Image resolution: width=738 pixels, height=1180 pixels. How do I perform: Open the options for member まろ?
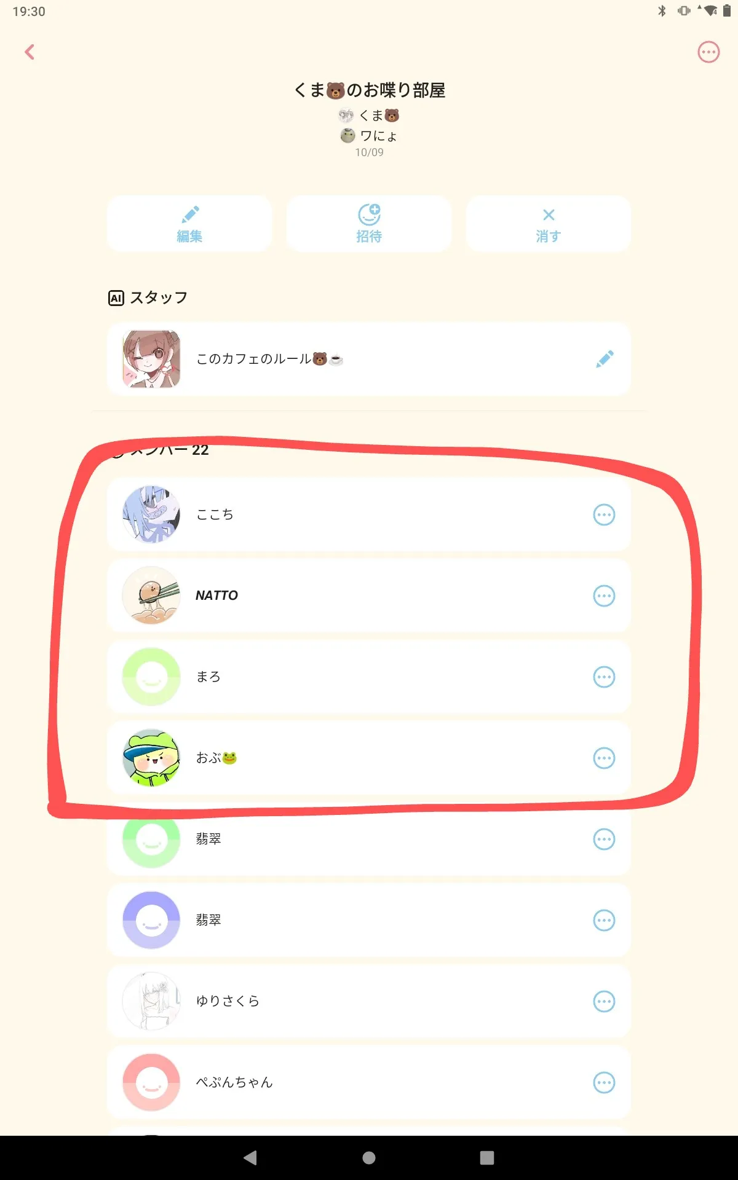tap(604, 677)
